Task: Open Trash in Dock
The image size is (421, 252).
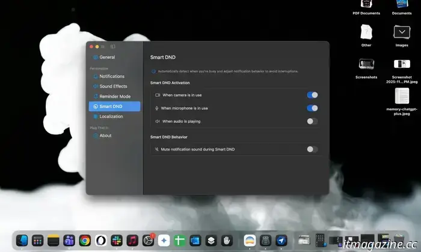Action: (399, 240)
